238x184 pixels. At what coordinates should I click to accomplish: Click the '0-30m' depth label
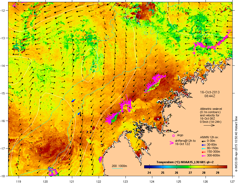211,141
